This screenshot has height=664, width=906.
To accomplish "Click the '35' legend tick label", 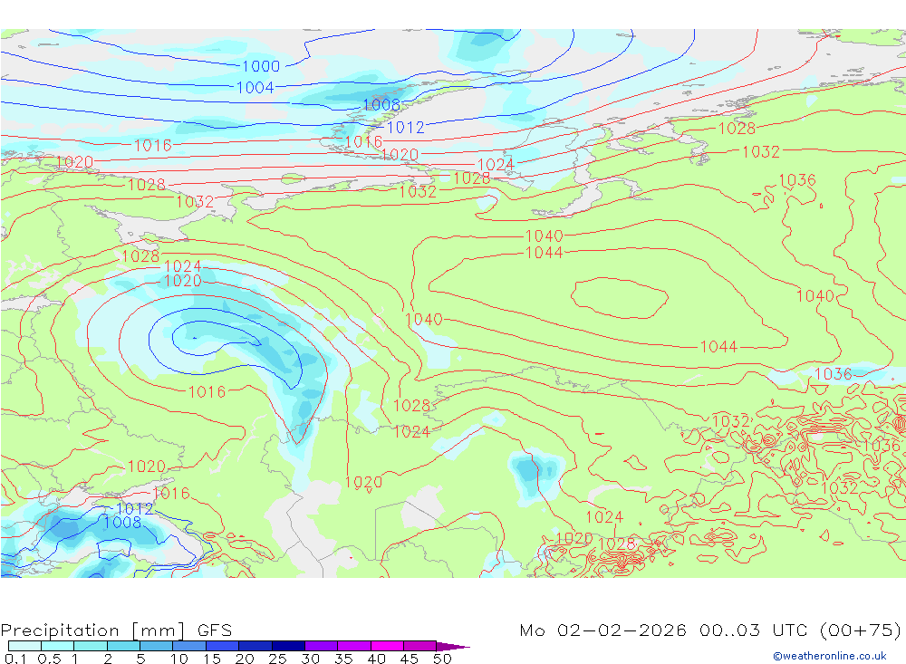I will pyautogui.click(x=343, y=659).
